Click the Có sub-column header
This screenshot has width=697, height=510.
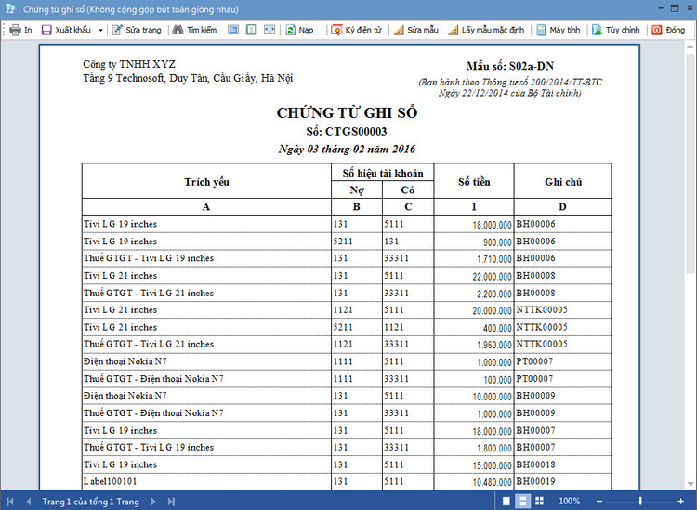(x=408, y=190)
